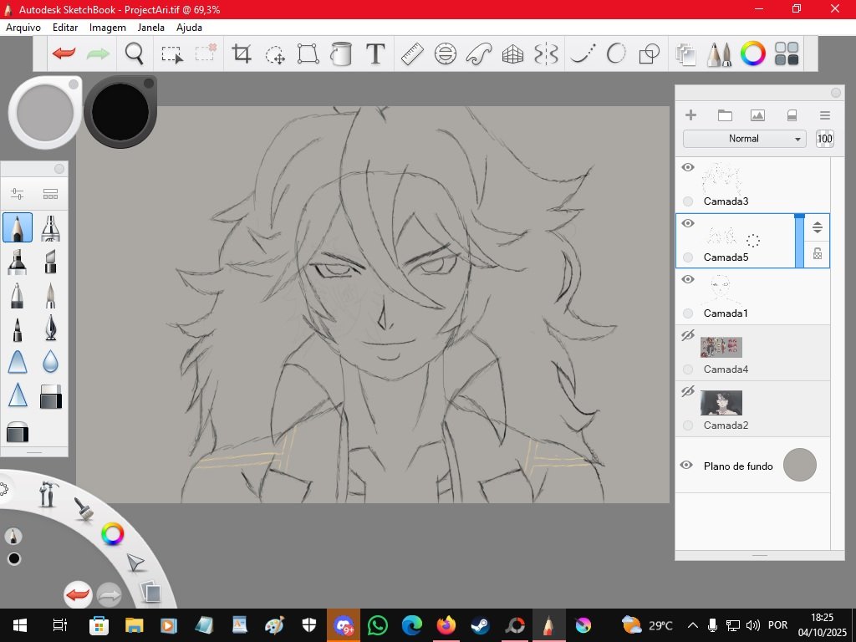Show the hidden Camada4 layer
Screen dimensions: 856x642
688,335
